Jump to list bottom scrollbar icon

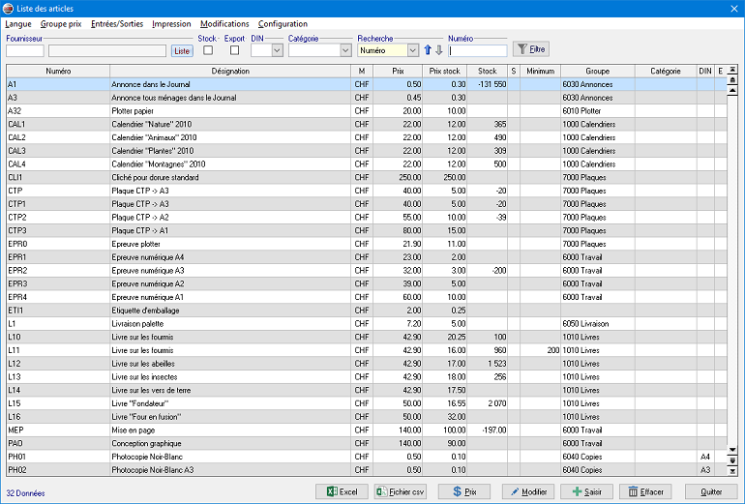(x=732, y=471)
